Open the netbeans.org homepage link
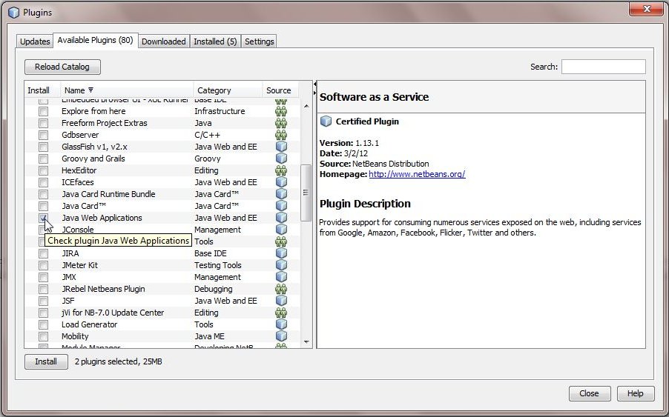 click(x=417, y=174)
